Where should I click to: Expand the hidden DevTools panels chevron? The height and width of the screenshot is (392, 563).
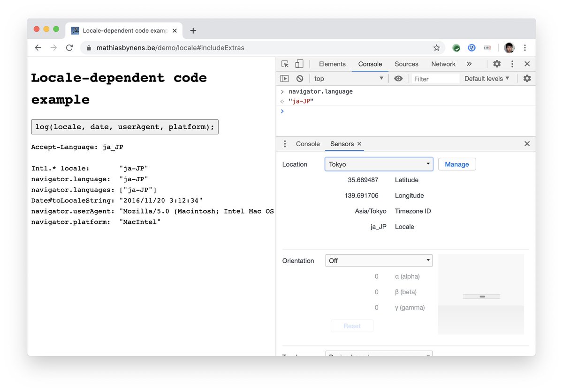tap(468, 64)
